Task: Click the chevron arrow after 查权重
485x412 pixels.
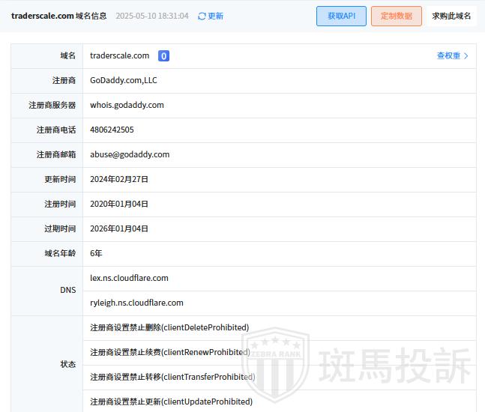Action: coord(466,55)
